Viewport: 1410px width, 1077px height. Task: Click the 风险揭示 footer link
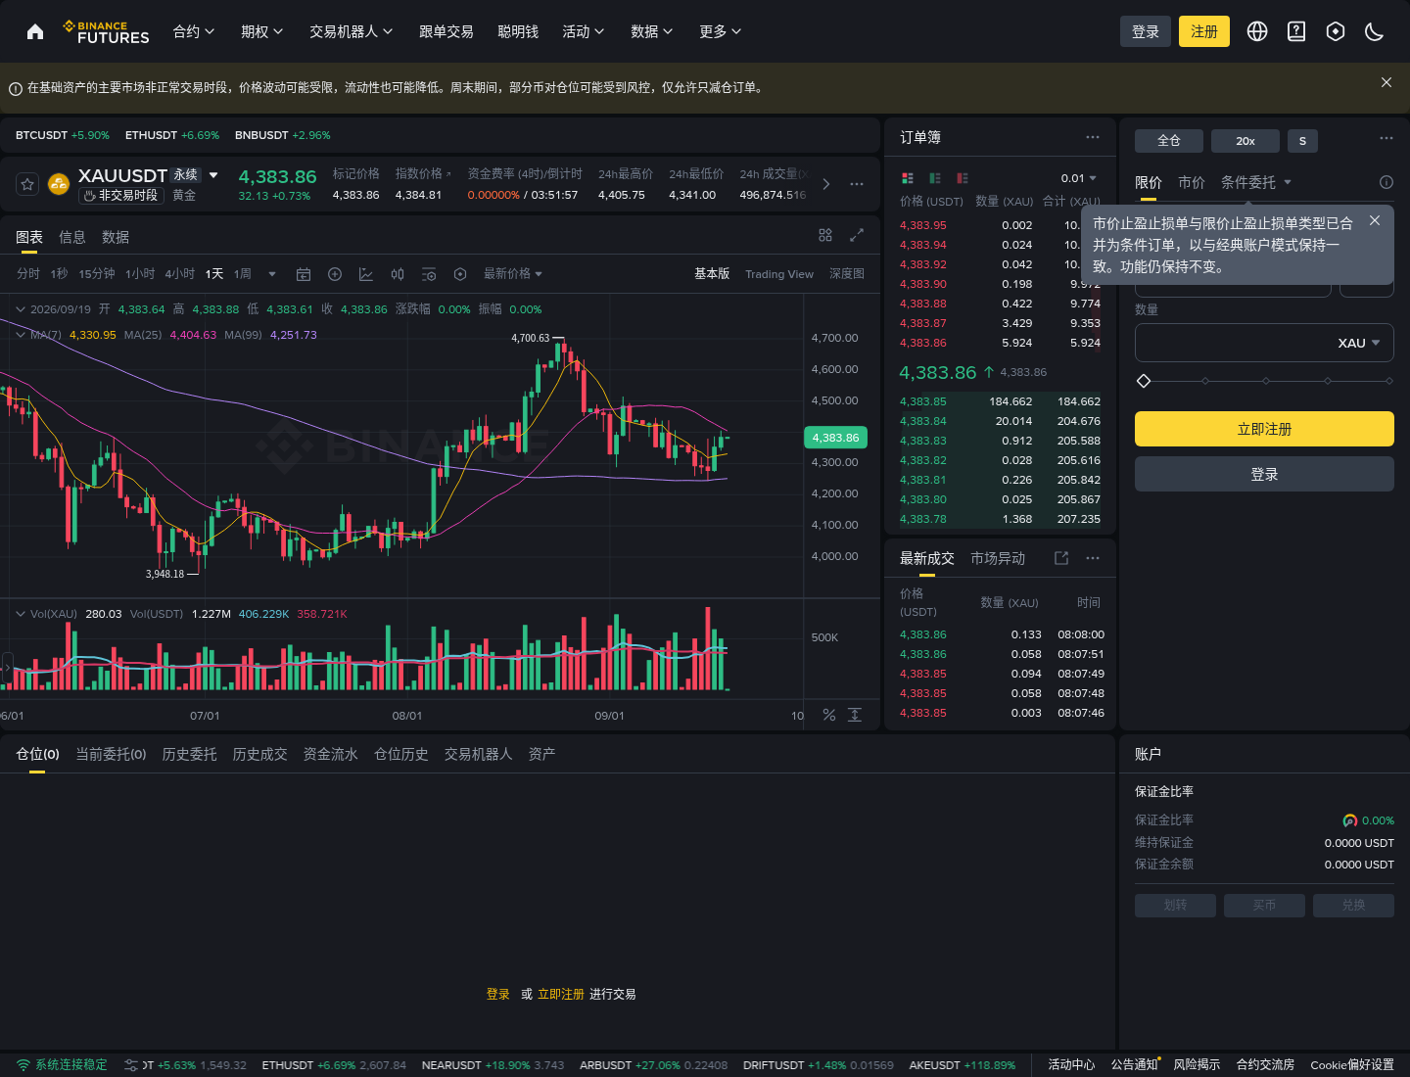pyautogui.click(x=1197, y=1065)
